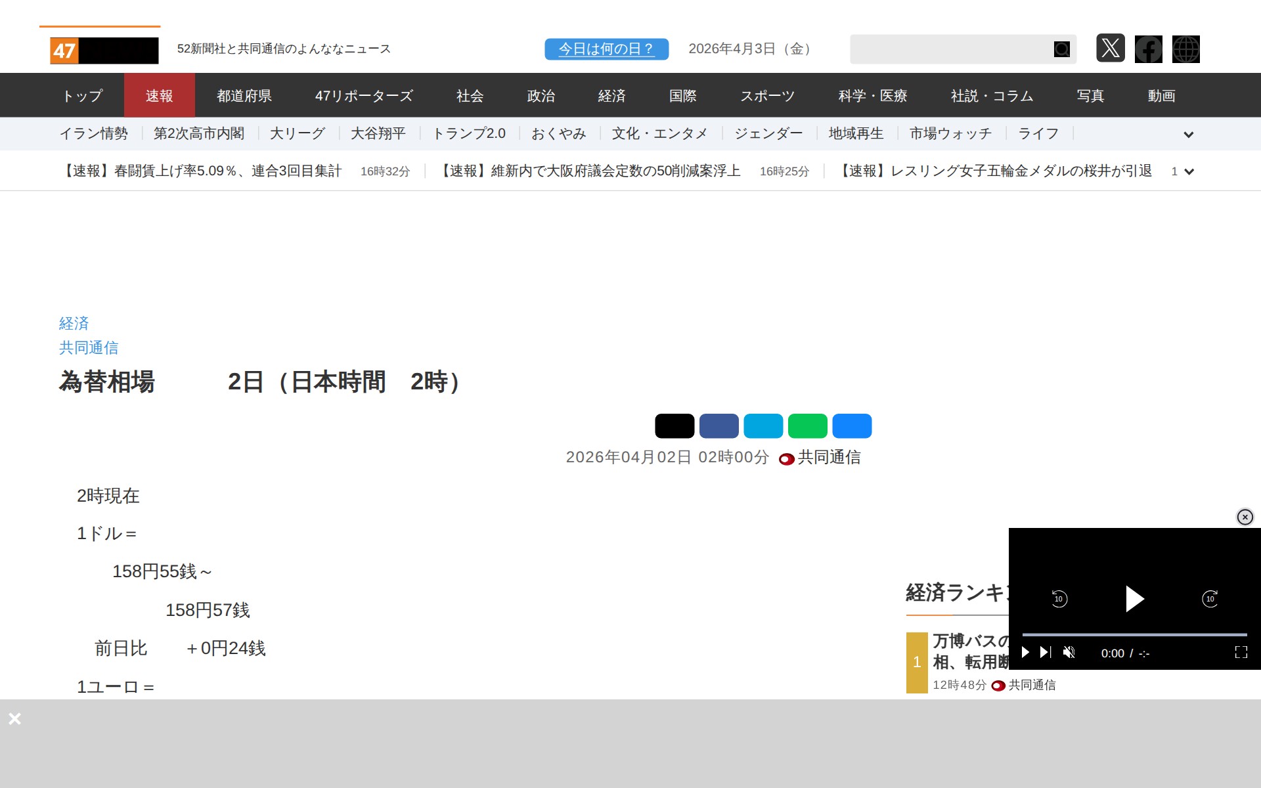Open the X (Twitter) social icon

point(1110,49)
